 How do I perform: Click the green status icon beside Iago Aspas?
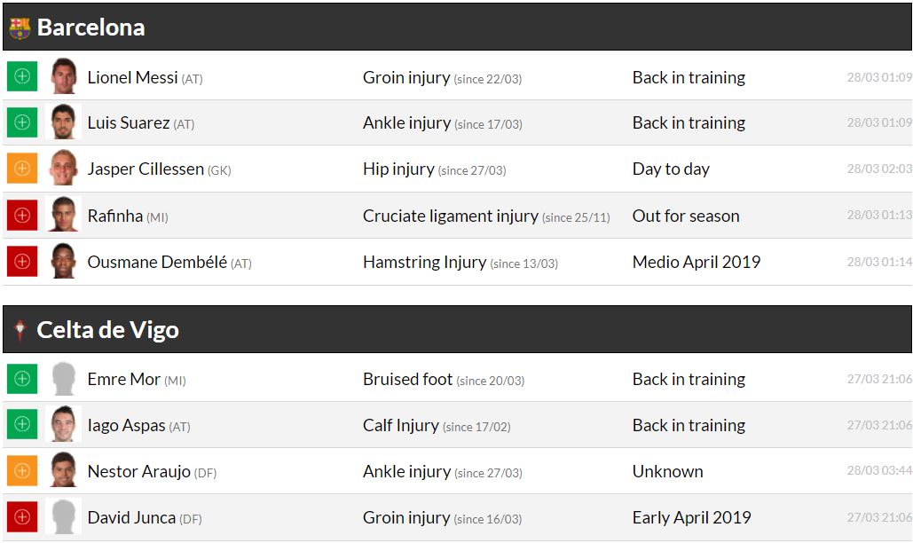click(x=22, y=425)
